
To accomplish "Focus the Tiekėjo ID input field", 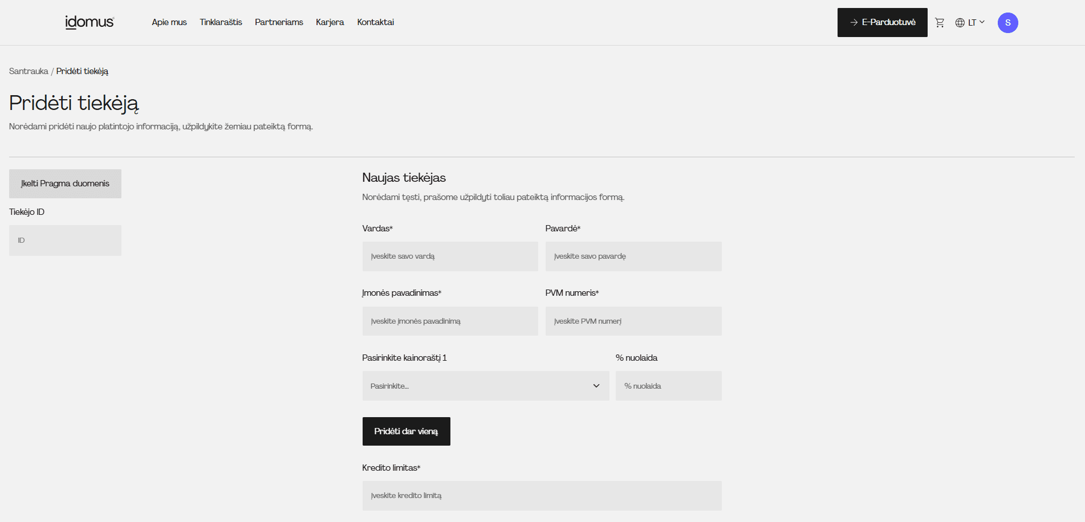I will (x=65, y=240).
